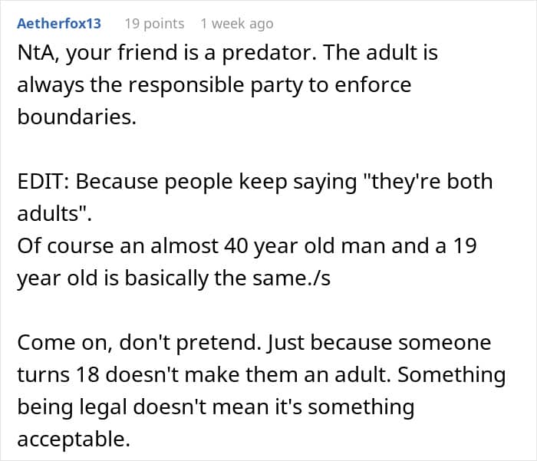537x461 pixels.
Task: Click the word 'legal' in last paragraph
Action: coord(104,407)
